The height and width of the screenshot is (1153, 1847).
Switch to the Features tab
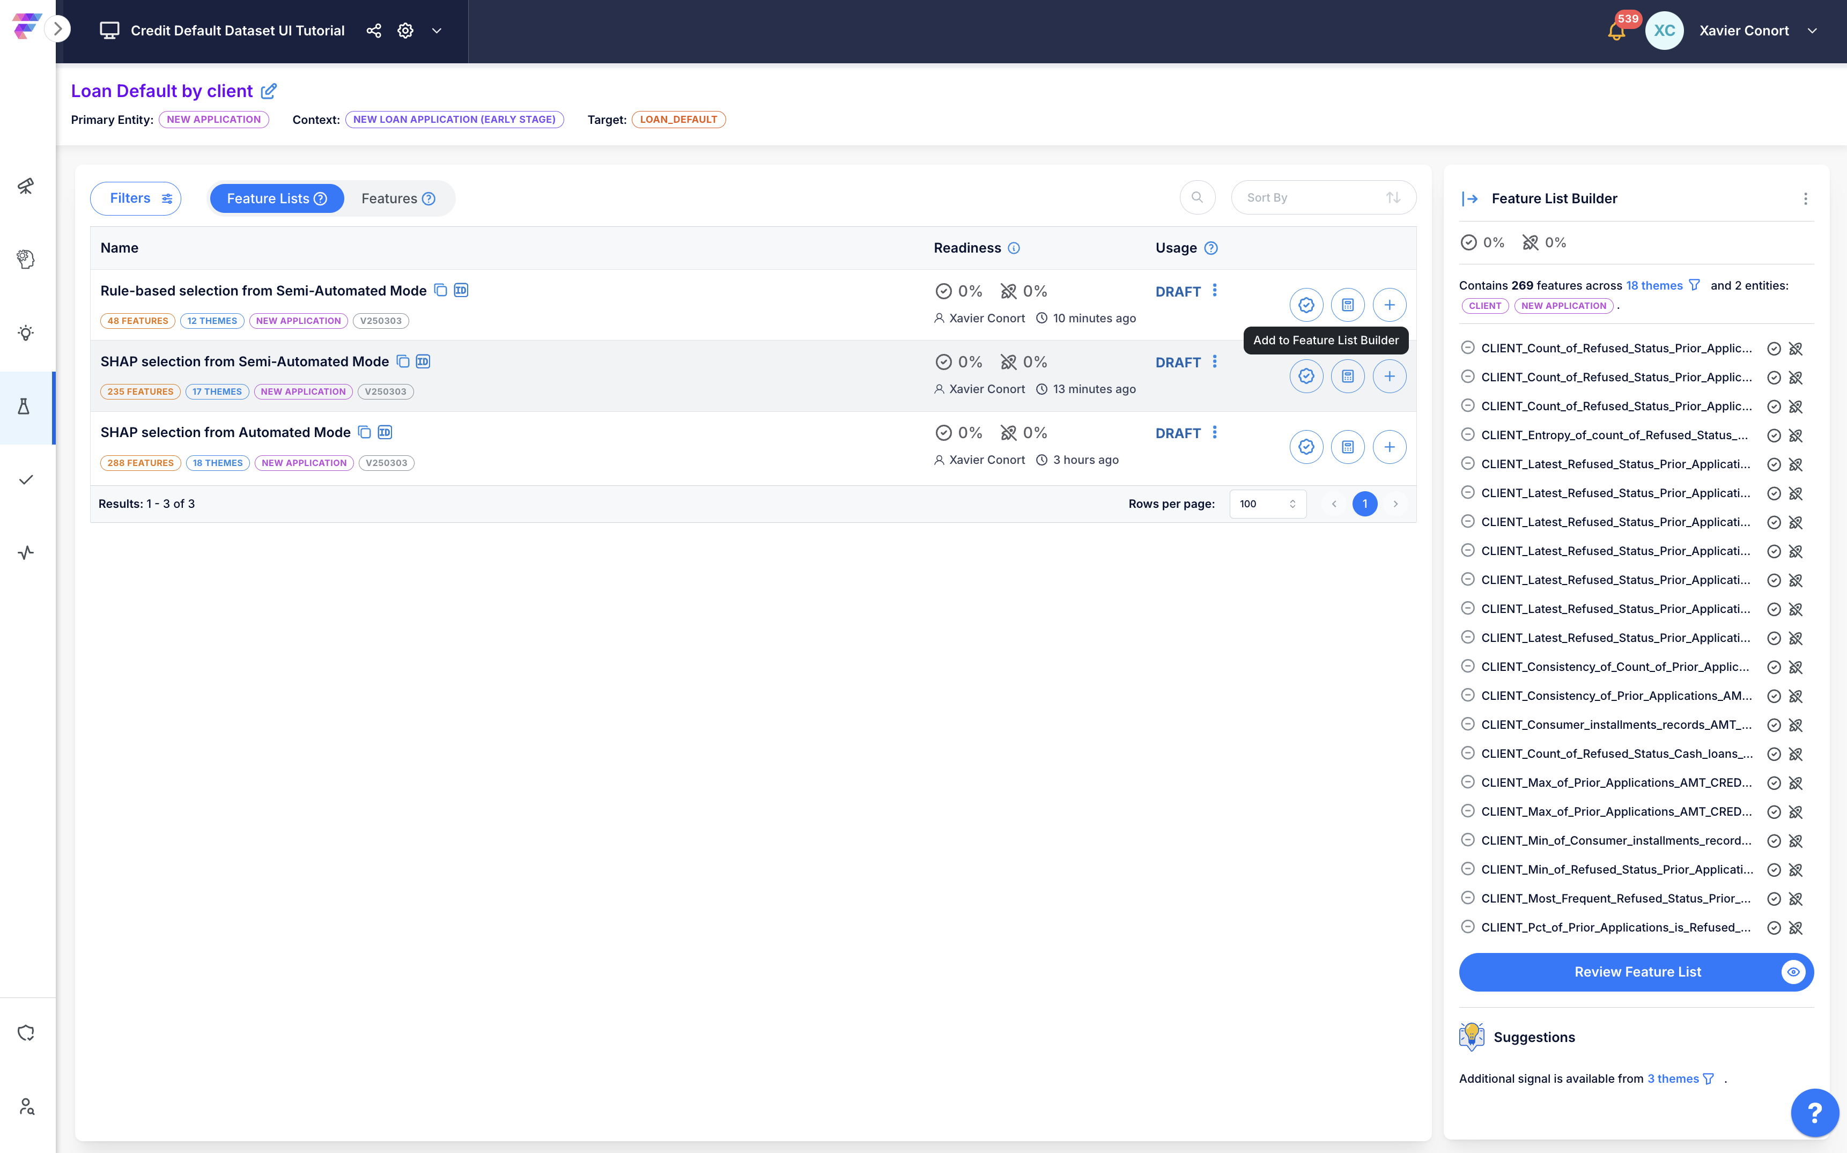[x=398, y=198]
